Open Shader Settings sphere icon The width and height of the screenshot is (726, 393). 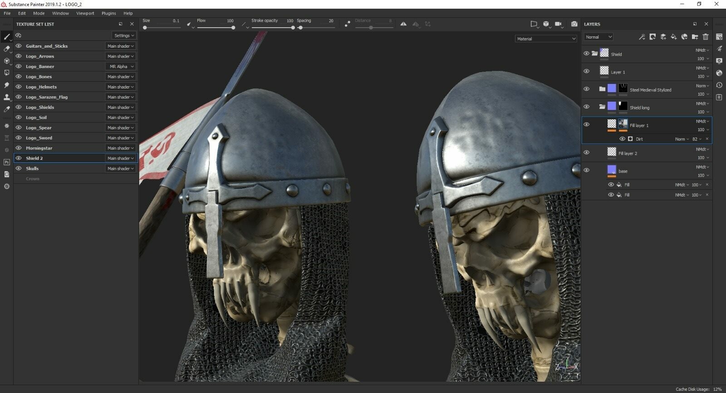click(x=719, y=73)
